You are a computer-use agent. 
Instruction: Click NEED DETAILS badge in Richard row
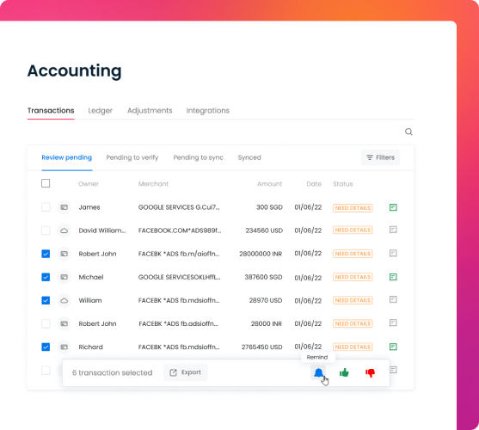point(353,347)
